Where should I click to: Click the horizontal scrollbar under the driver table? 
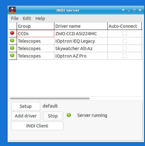50,98
